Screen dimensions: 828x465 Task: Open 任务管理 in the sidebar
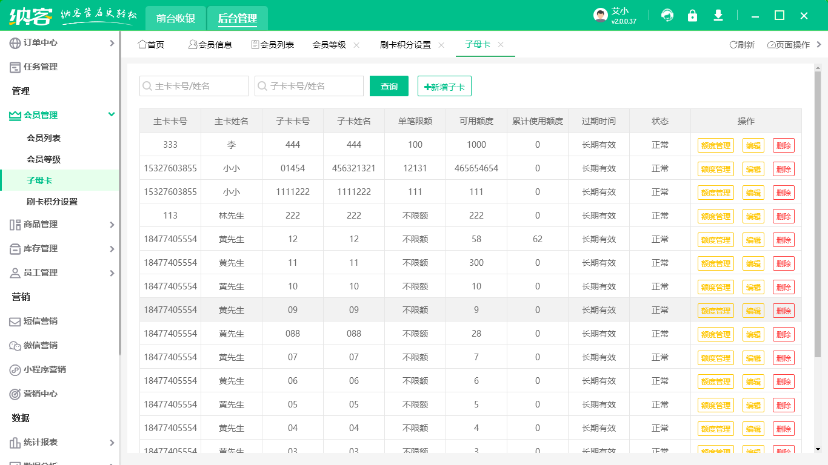[x=41, y=67]
